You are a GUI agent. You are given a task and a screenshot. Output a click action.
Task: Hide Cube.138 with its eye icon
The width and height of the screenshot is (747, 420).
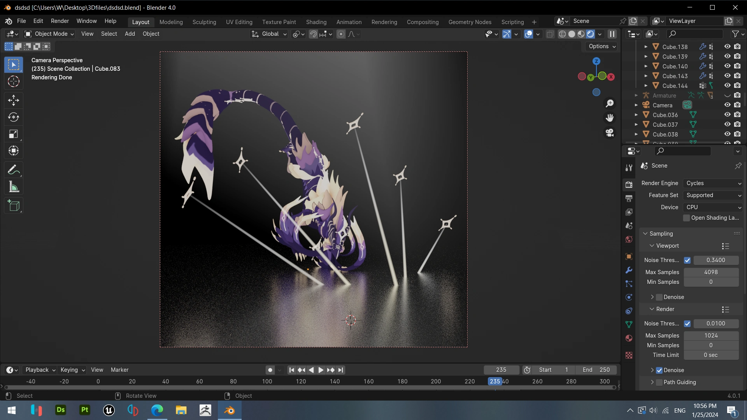[727, 47]
